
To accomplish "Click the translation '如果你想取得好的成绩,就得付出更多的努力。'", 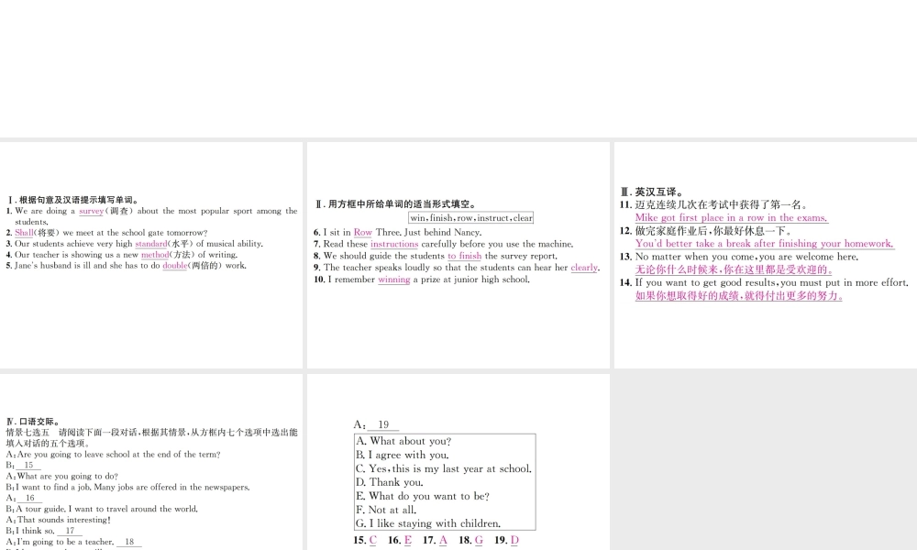I will tap(739, 296).
